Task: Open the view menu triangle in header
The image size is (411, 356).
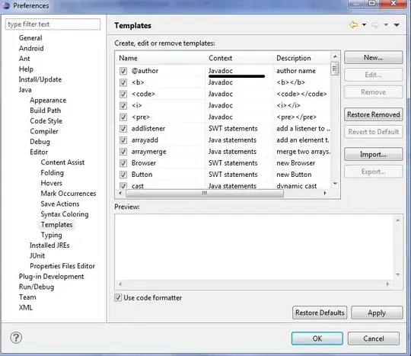Action: 397,25
